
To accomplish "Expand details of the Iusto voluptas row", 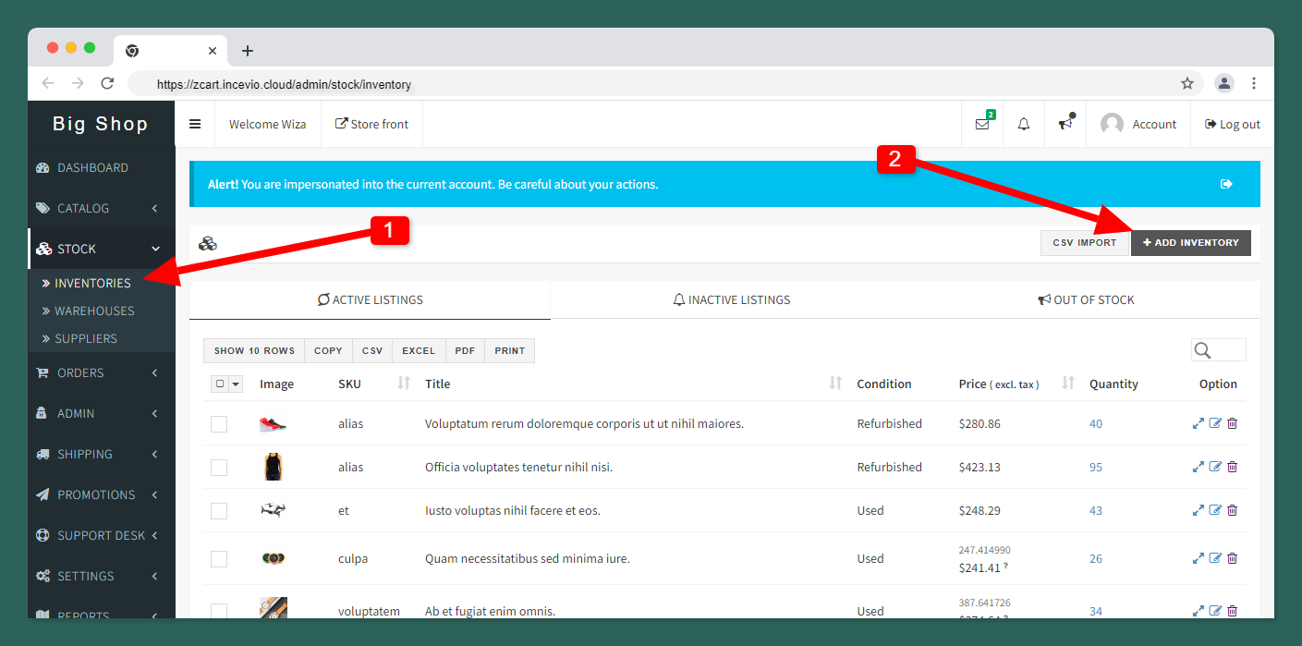I will 1199,510.
